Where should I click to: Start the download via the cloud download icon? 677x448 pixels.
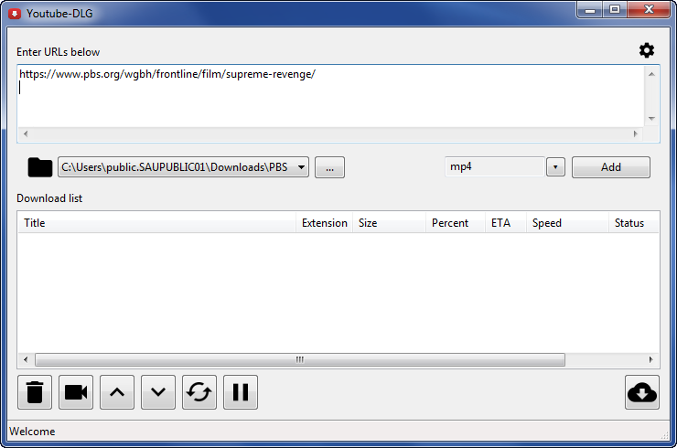click(642, 392)
